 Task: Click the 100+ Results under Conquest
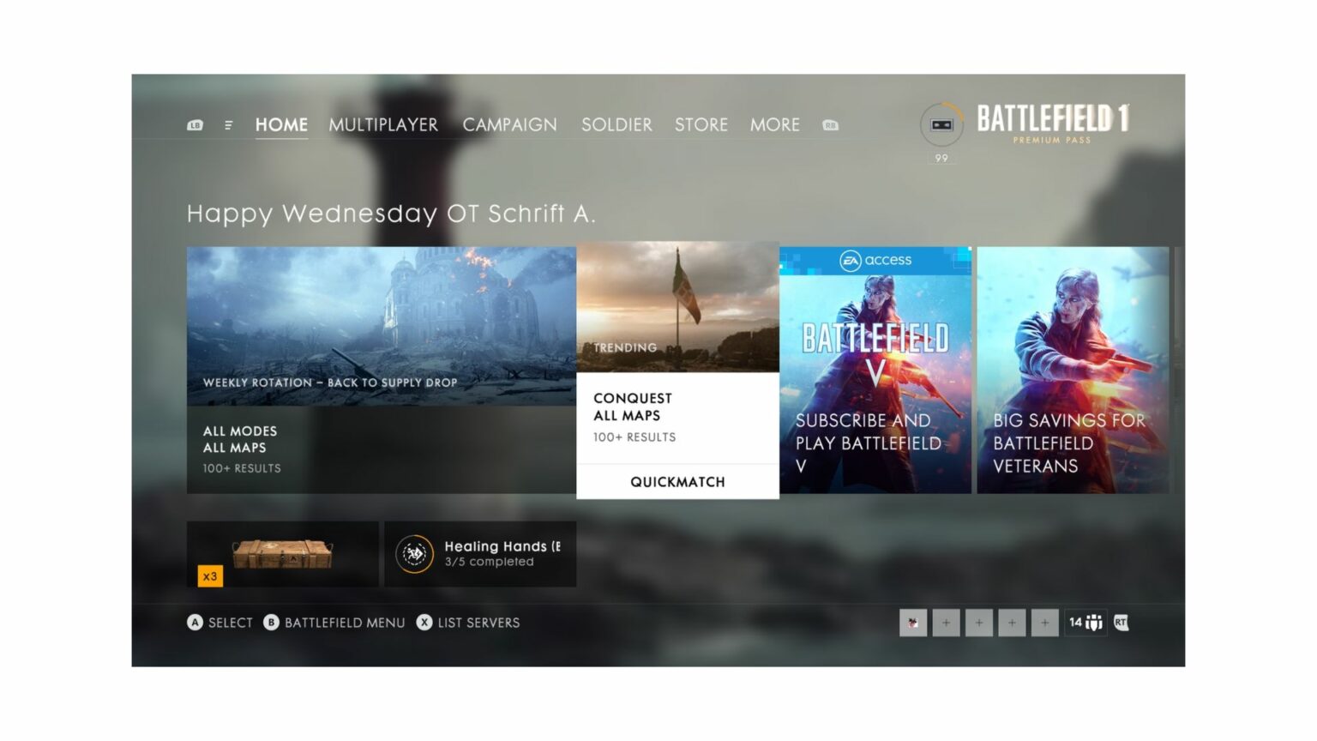634,437
